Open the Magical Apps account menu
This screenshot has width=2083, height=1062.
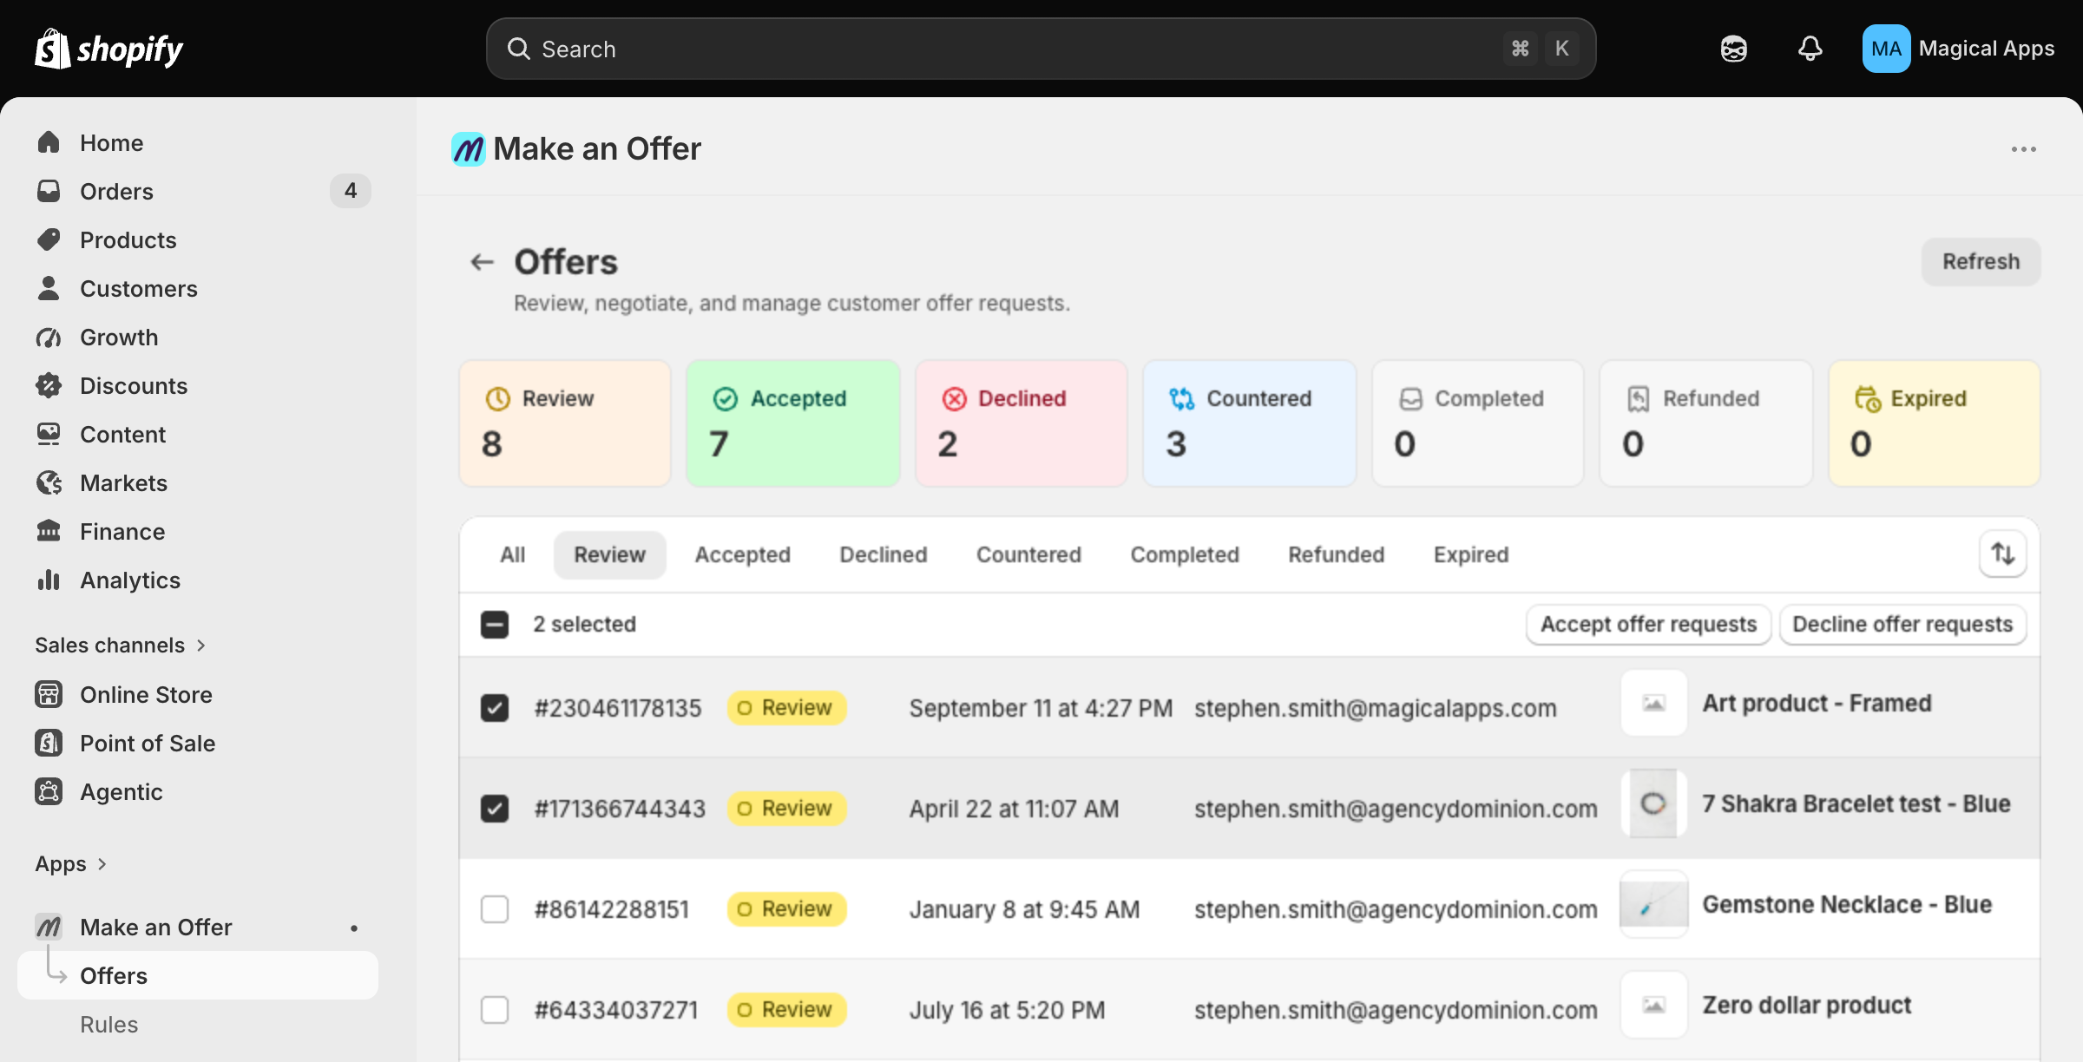click(1958, 49)
